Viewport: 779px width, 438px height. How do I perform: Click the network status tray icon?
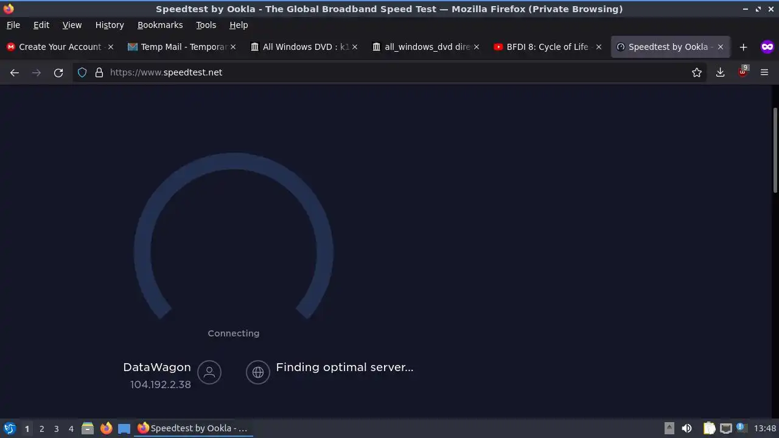725,428
